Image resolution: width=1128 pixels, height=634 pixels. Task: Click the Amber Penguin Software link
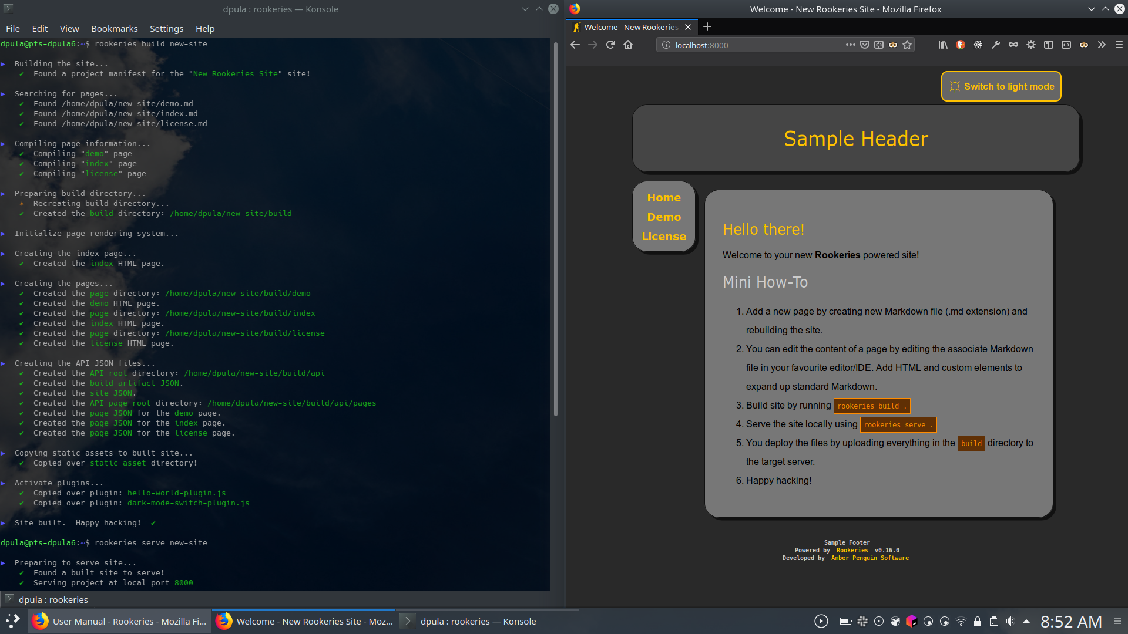tap(871, 557)
